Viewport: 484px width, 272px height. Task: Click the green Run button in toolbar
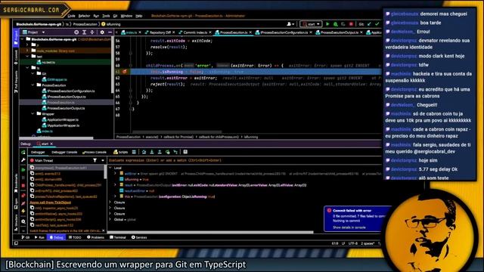click(327, 24)
